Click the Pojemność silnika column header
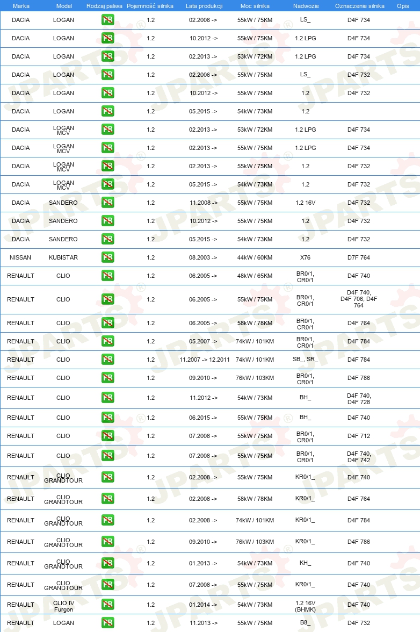The width and height of the screenshot is (420, 632). [x=150, y=5]
